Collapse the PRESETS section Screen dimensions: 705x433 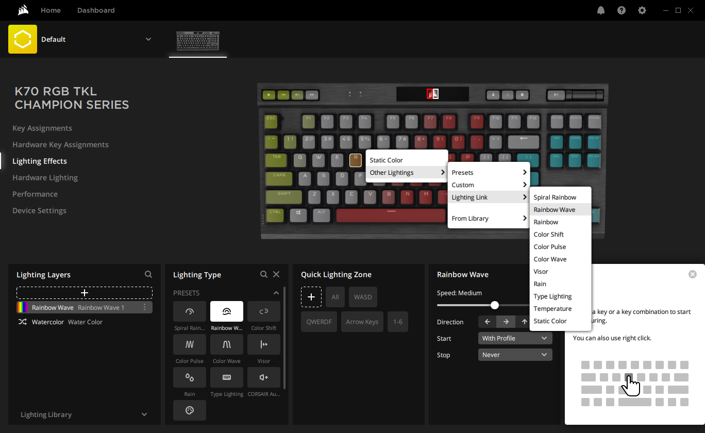tap(276, 293)
